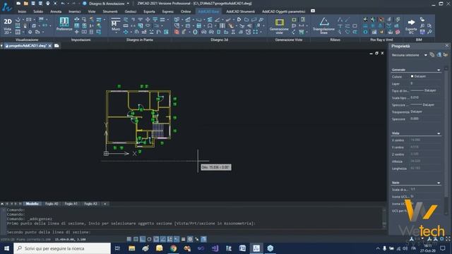The width and height of the screenshot is (452, 254).
Task: Switch to Foglio A1 layout tab
Action: 71,204
